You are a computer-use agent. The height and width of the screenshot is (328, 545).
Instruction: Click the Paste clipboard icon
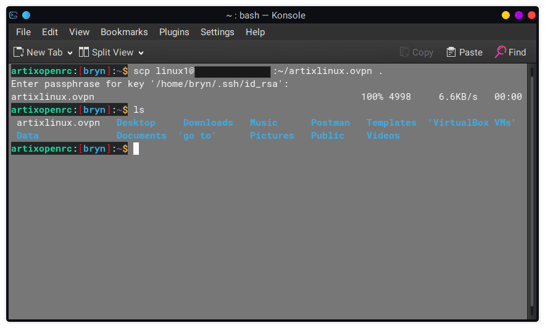pos(451,52)
